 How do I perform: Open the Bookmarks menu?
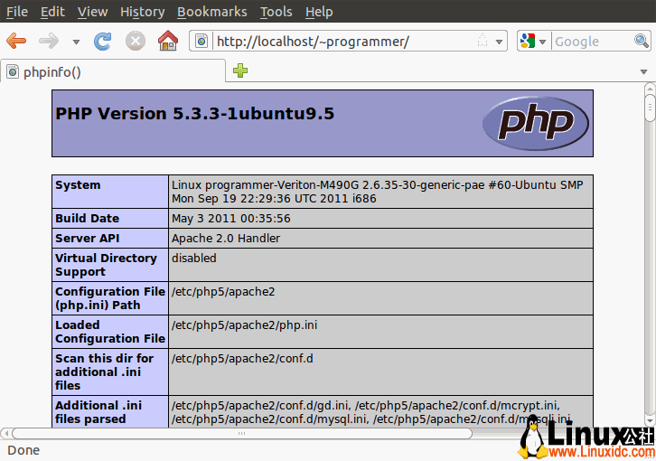click(211, 12)
